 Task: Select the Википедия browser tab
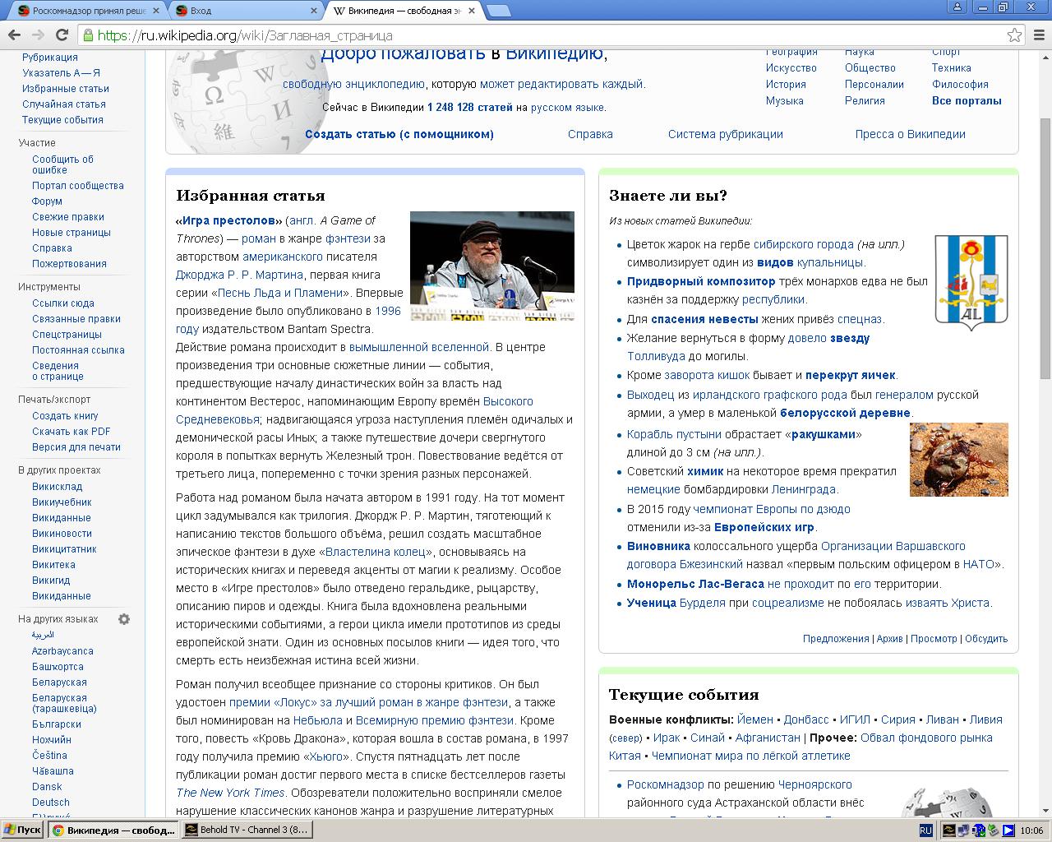[403, 11]
